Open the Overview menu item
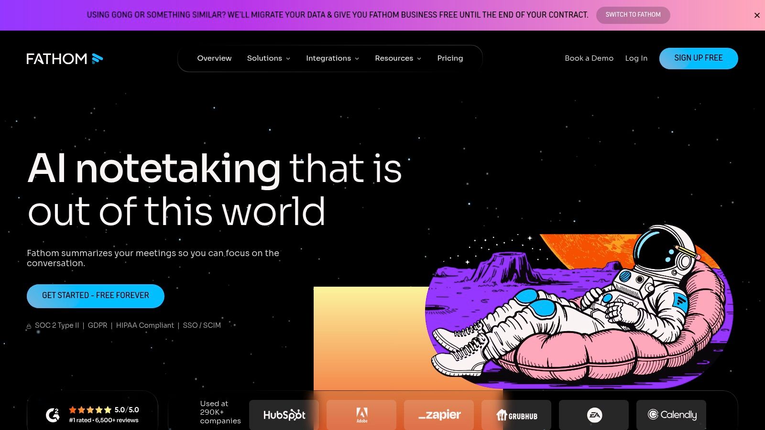 [214, 58]
